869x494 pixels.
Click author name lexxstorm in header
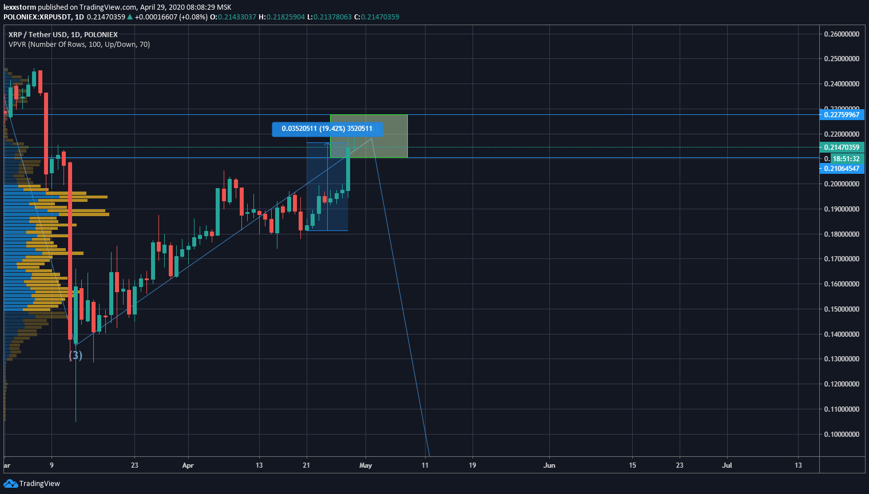[x=20, y=7]
